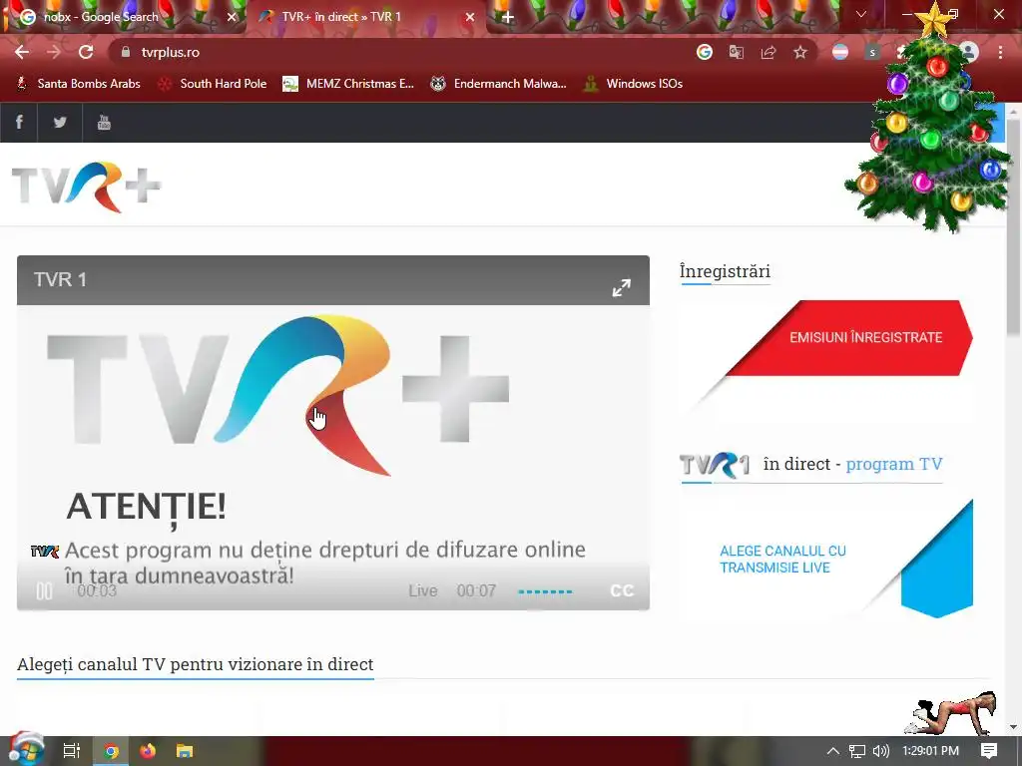The image size is (1022, 766).
Task: Follow the program TV link
Action: 893,464
